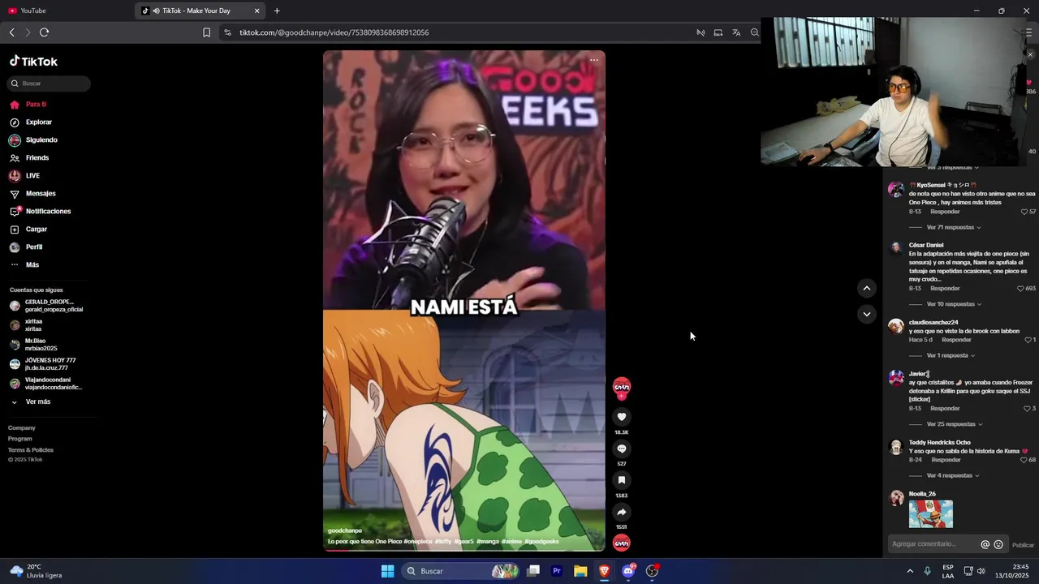Go back in the browser
The width and height of the screenshot is (1039, 584).
[11, 32]
